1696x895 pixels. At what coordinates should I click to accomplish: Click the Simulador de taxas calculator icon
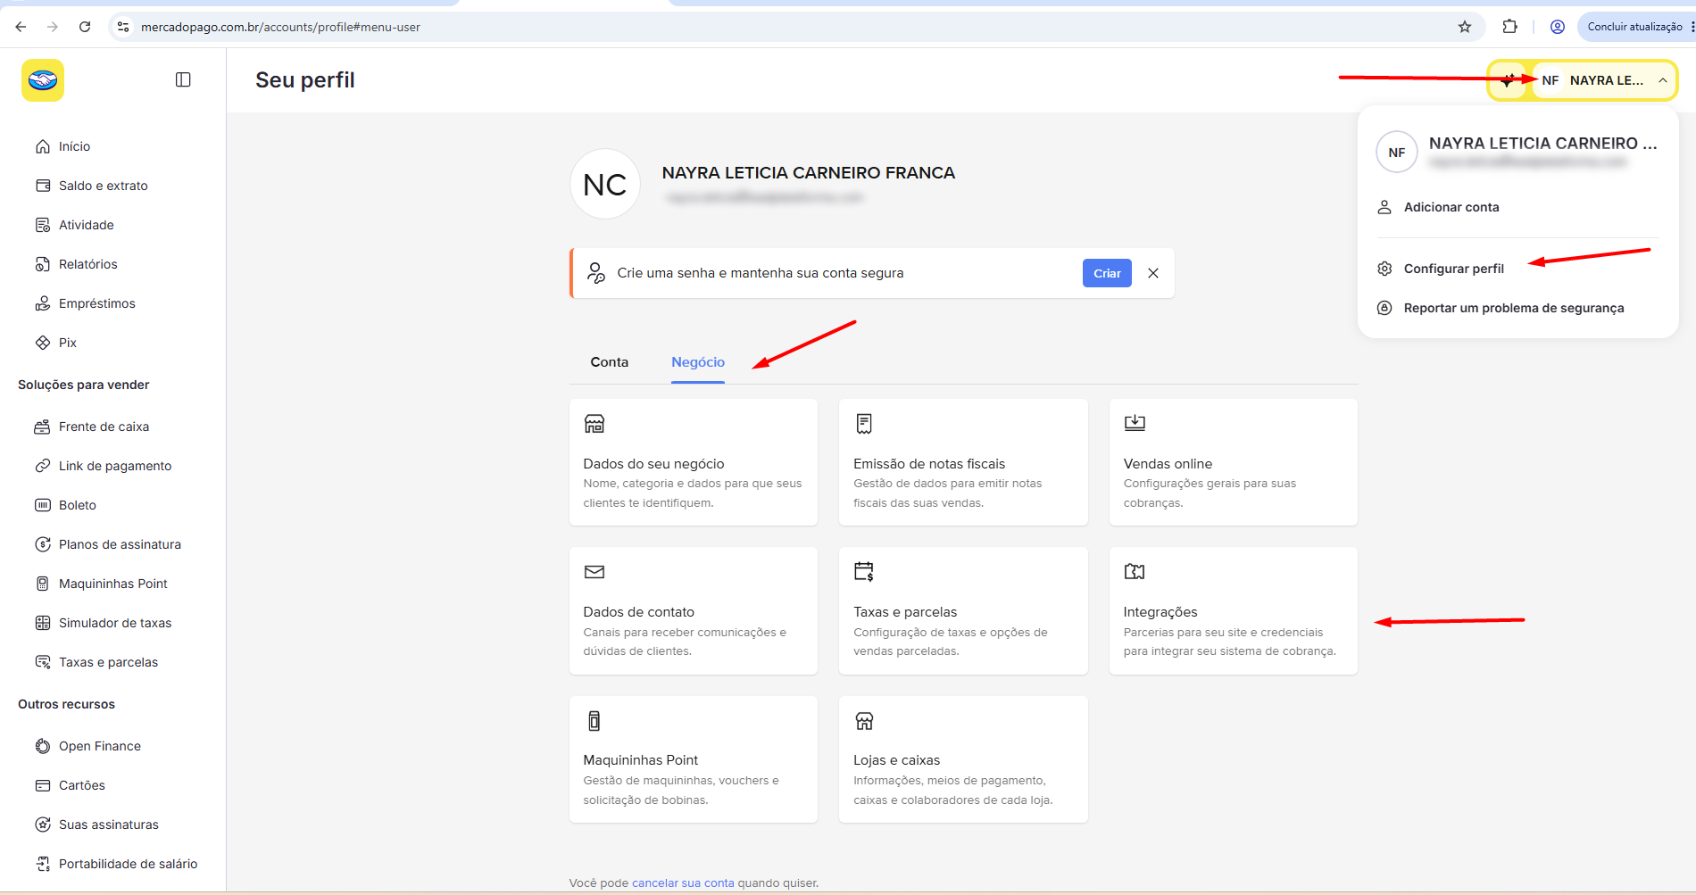click(x=43, y=623)
